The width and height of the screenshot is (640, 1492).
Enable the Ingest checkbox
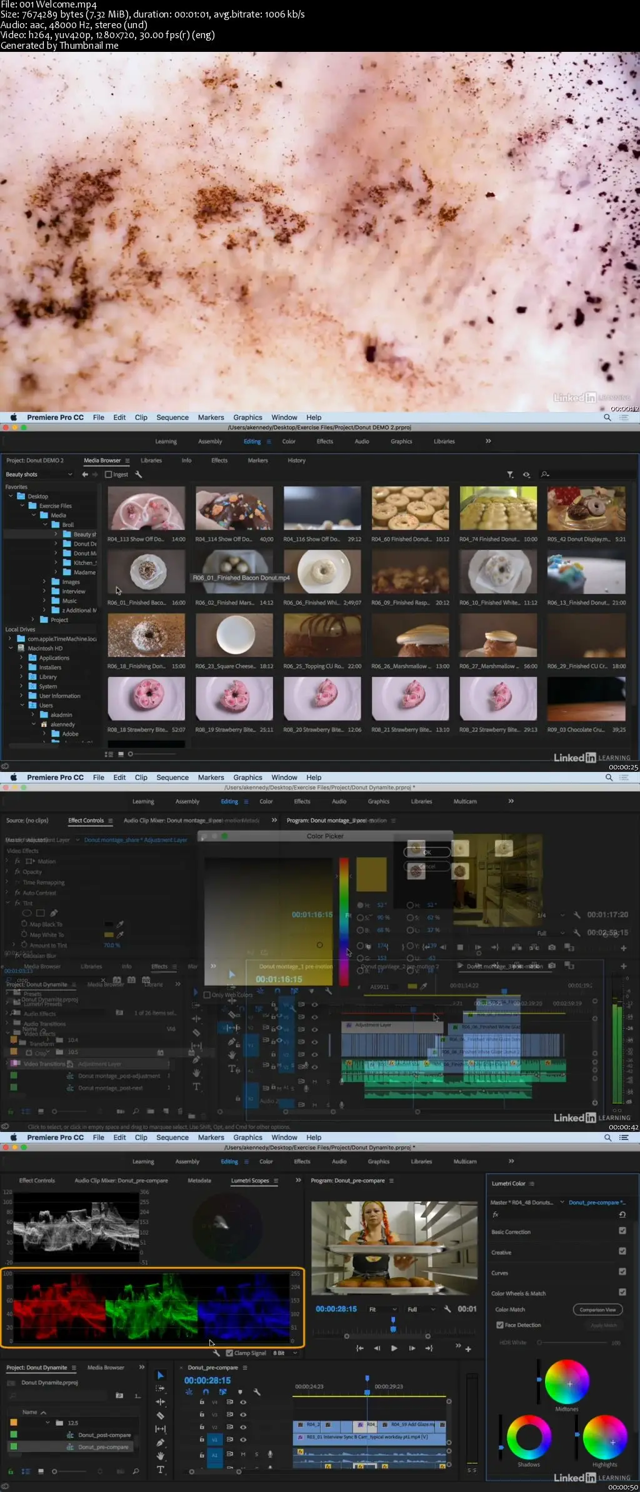coord(108,474)
